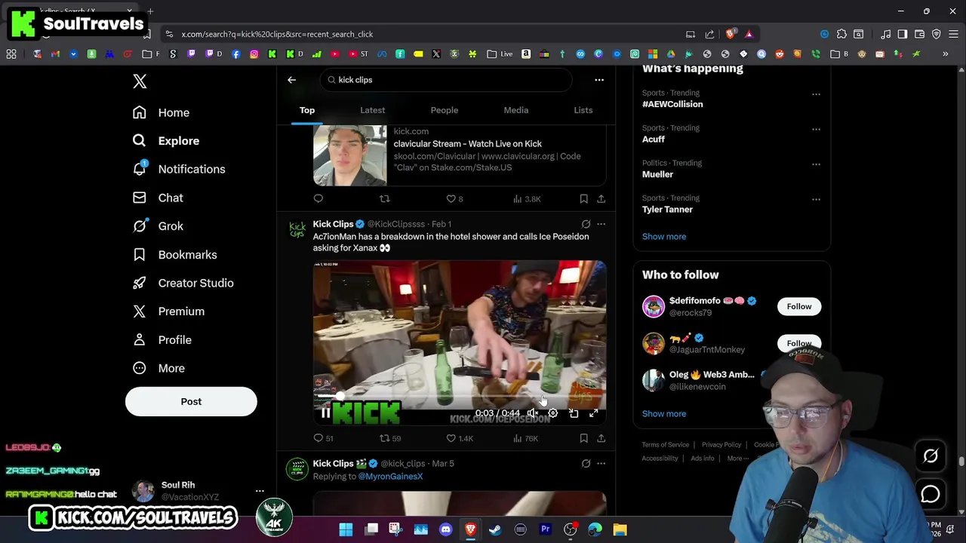Open clavicular Stream card thumbnail
The height and width of the screenshot is (543, 966).
(x=350, y=155)
